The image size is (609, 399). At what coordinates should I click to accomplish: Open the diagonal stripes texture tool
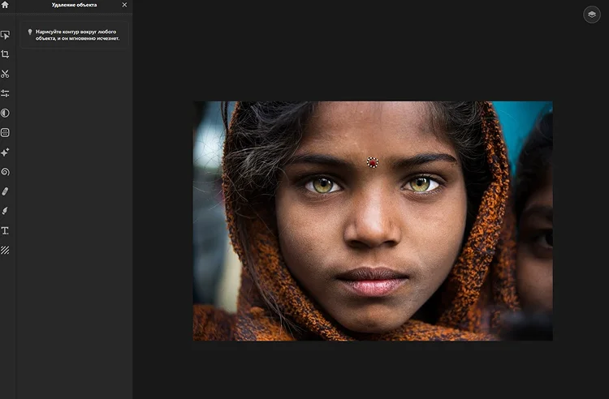point(5,250)
